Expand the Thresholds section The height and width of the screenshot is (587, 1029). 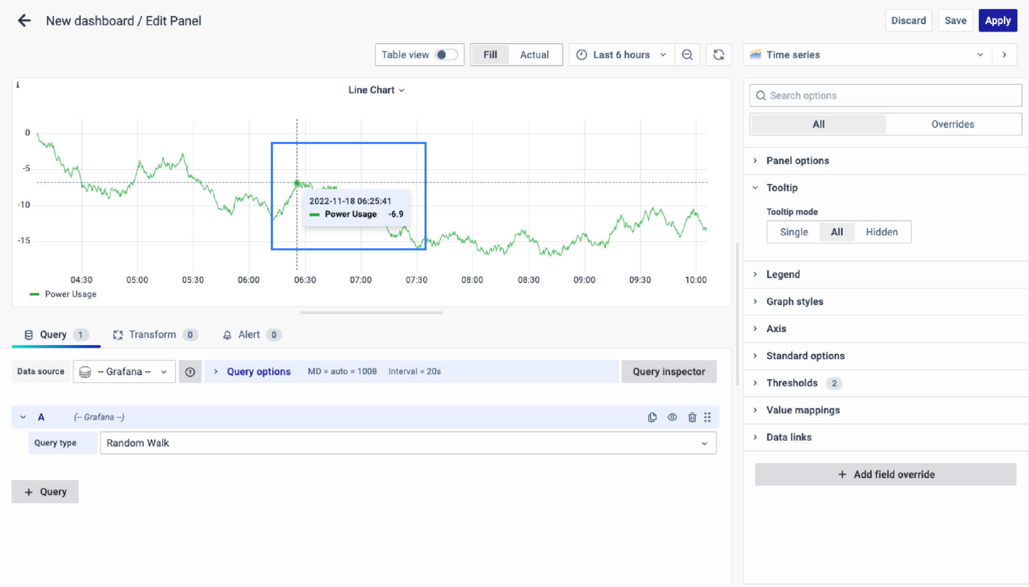792,383
